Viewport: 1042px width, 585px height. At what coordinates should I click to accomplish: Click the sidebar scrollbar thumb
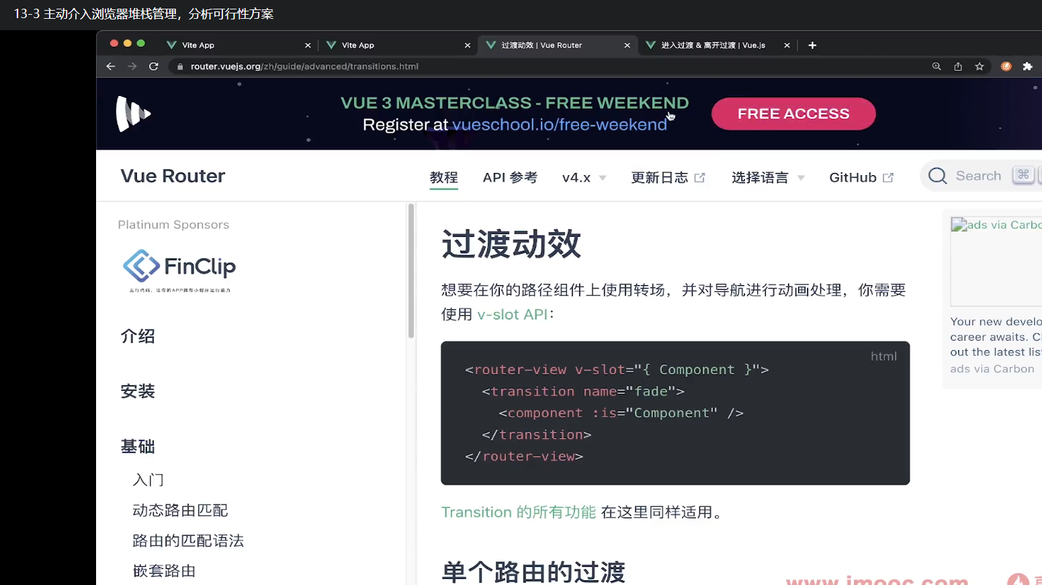[410, 268]
